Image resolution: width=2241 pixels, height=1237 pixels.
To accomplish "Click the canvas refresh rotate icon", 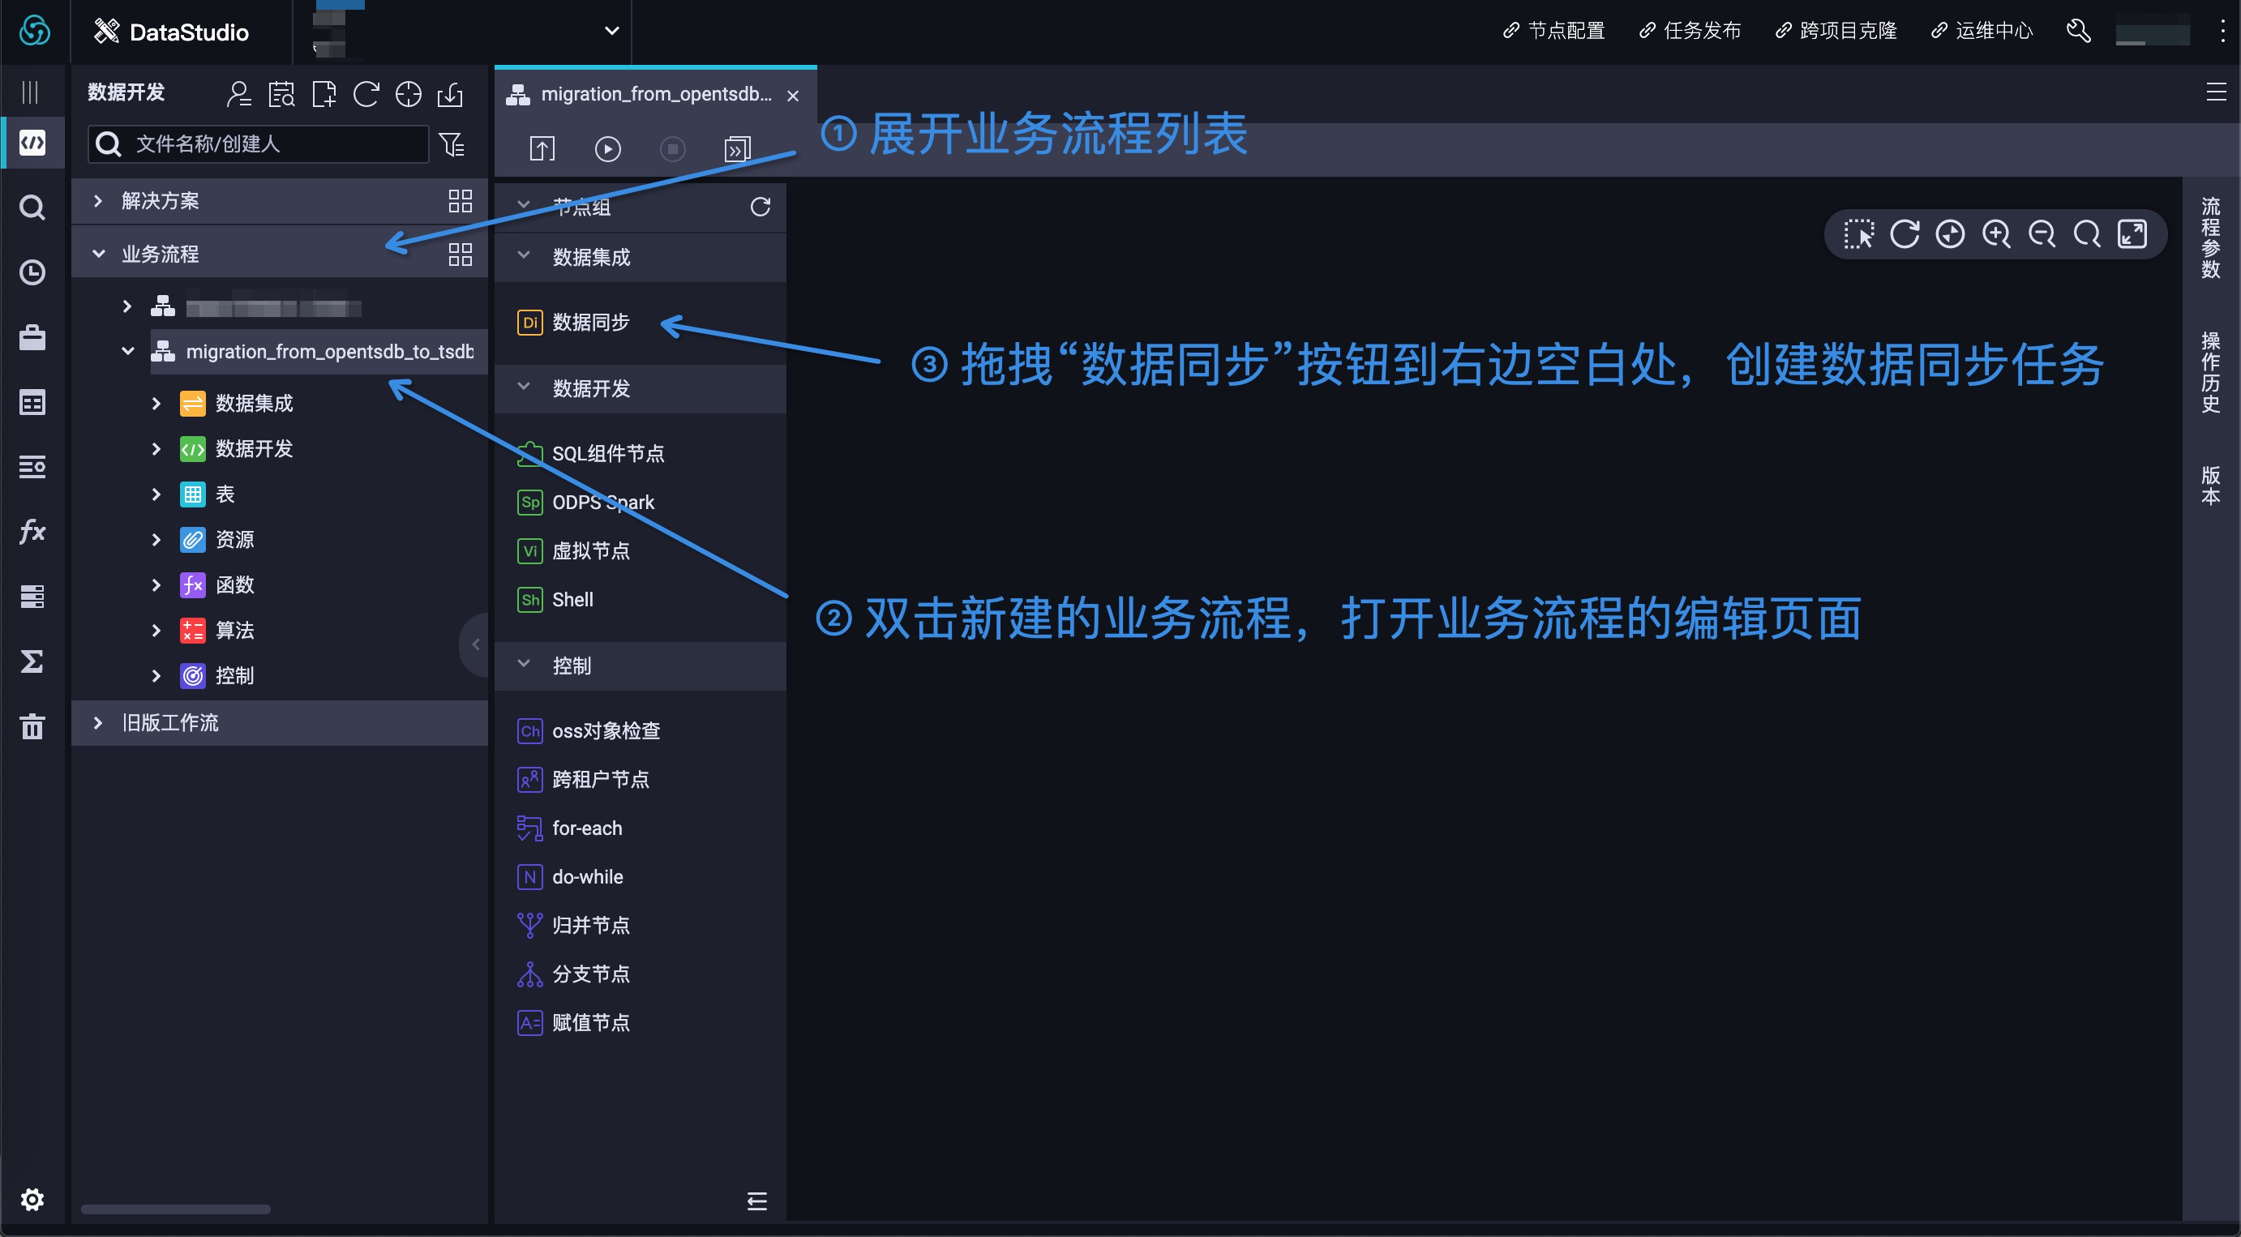I will click(1905, 234).
